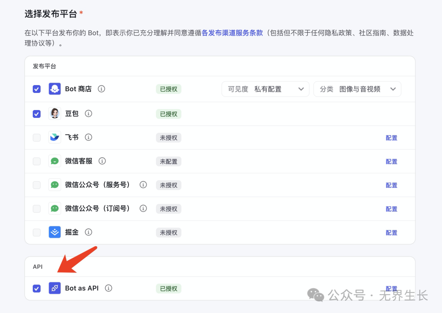442x313 pixels.
Task: Open the 可见度 私有配置 dropdown
Action: tap(265, 89)
